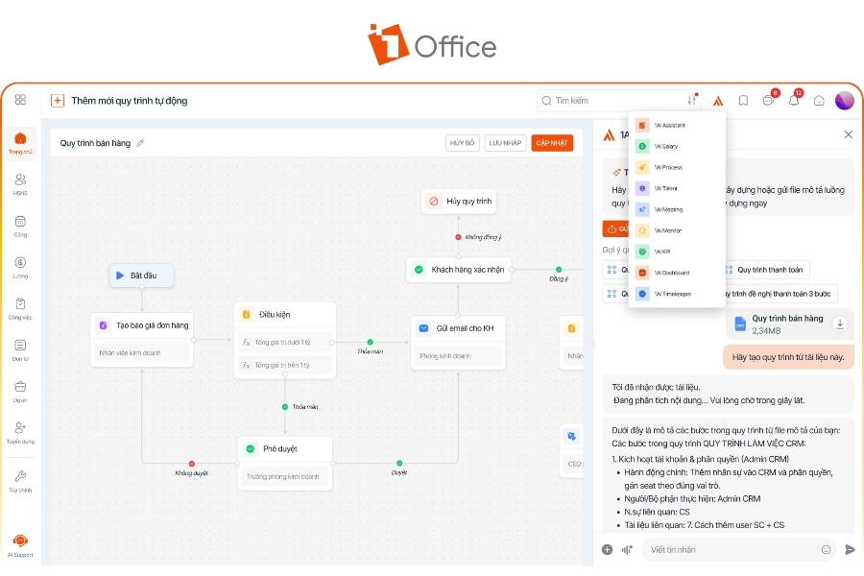Open Tùy chỉnh customization settings
Image resolution: width=864 pixels, height=576 pixels.
coord(20,481)
